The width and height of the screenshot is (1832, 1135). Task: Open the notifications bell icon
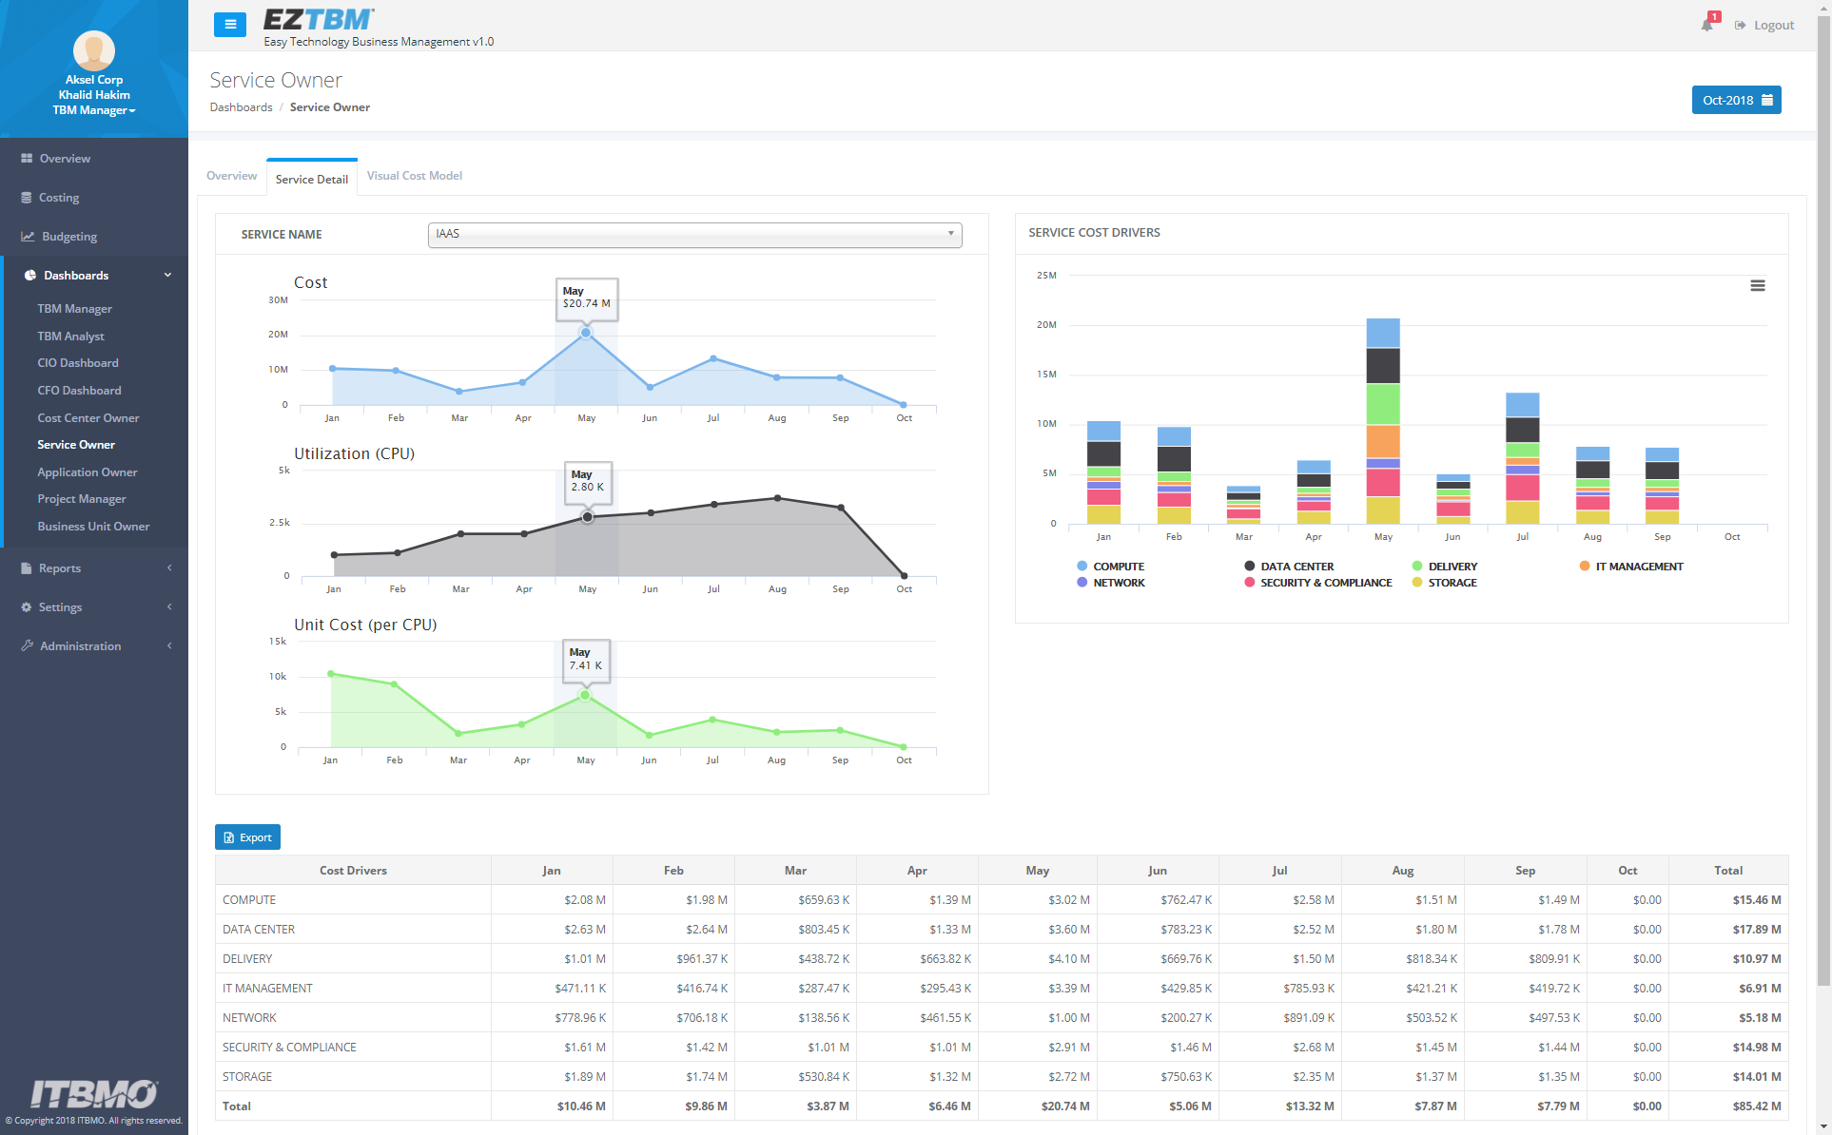[x=1707, y=25]
